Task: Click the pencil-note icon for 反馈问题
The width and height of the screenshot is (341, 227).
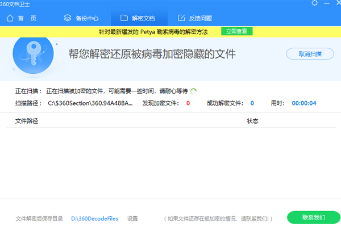Action: coord(182,18)
